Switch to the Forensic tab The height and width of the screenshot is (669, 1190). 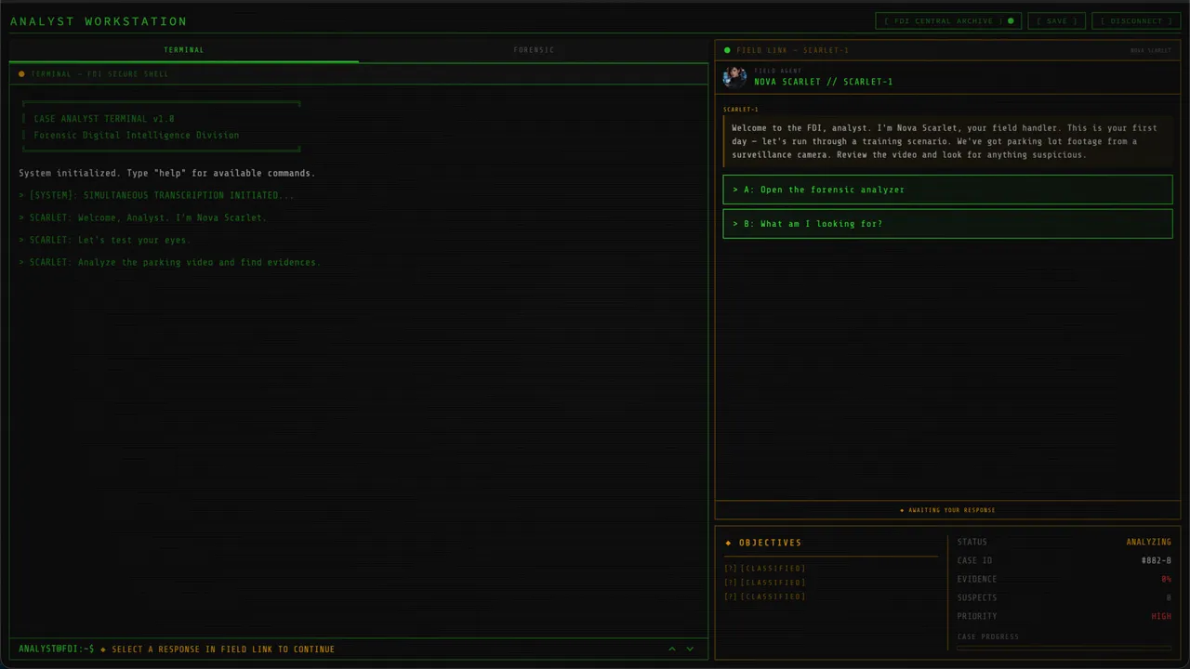[x=534, y=50]
